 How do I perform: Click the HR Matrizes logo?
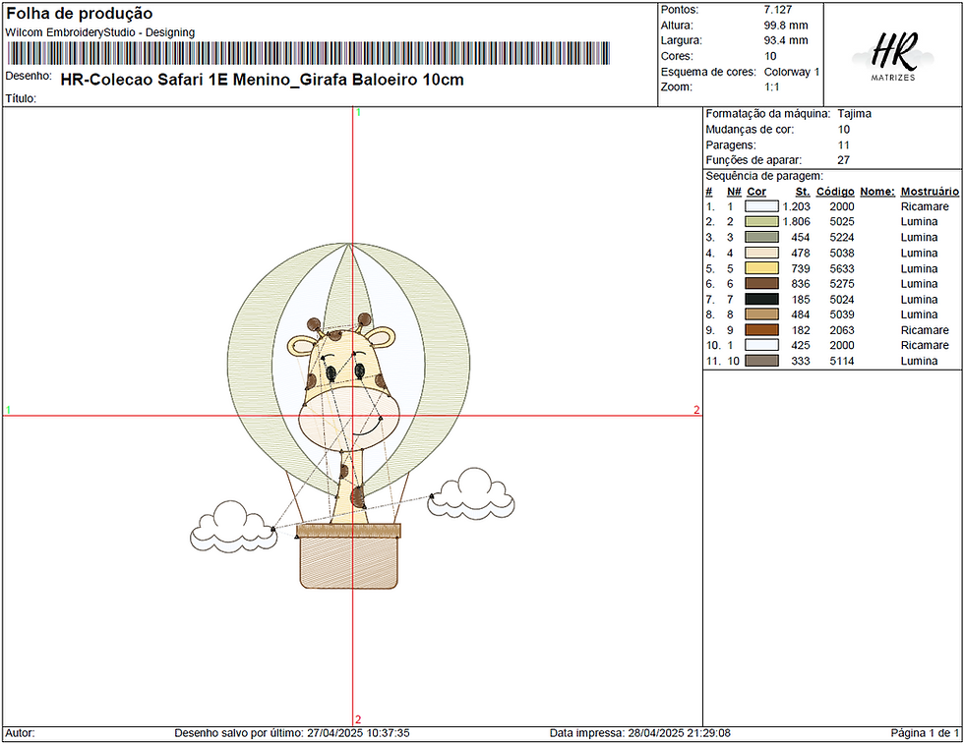point(893,56)
